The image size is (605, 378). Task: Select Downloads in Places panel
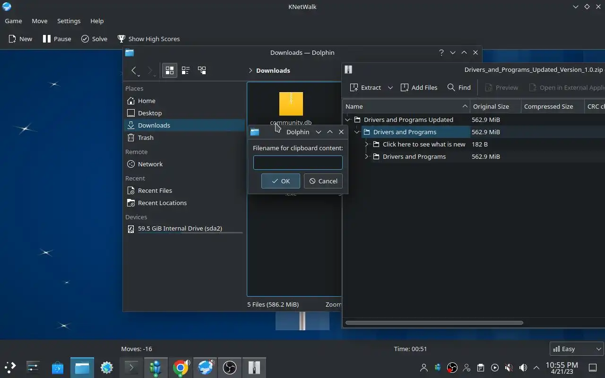tap(184, 125)
